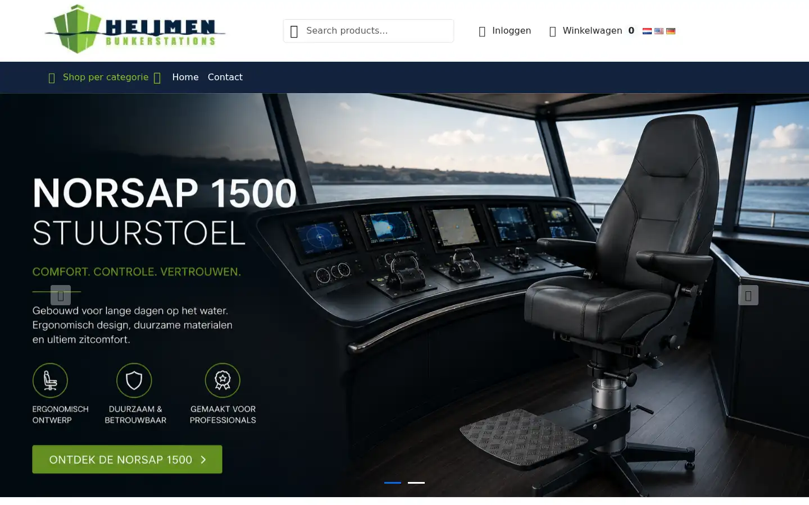The height and width of the screenshot is (505, 809).
Task: Open the Contact menu item
Action: (x=225, y=77)
